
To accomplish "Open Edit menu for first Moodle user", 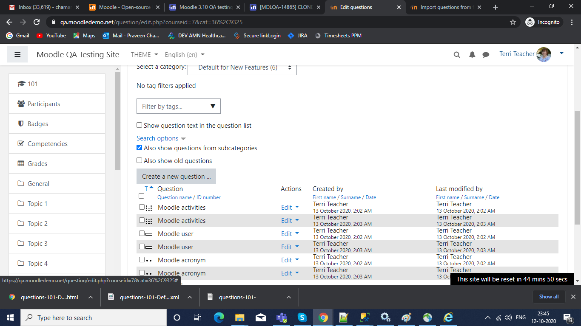I will (x=290, y=233).
